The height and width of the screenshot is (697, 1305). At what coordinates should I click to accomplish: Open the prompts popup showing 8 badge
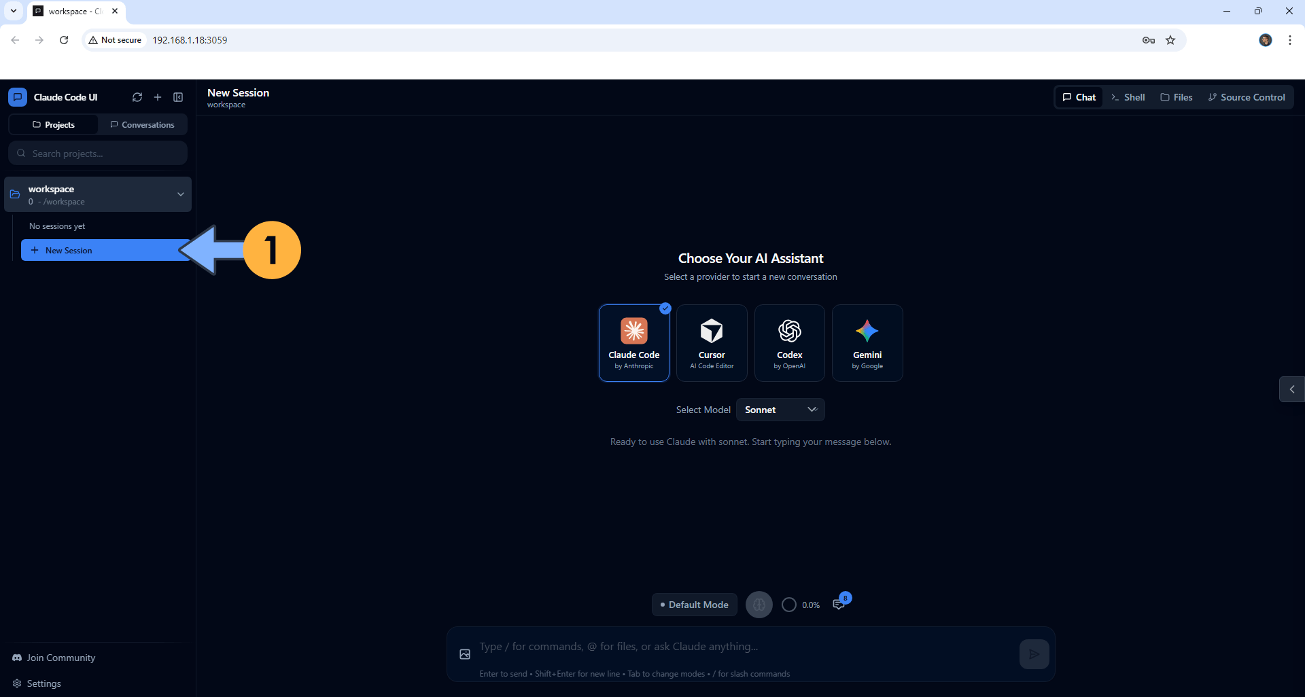pyautogui.click(x=839, y=604)
